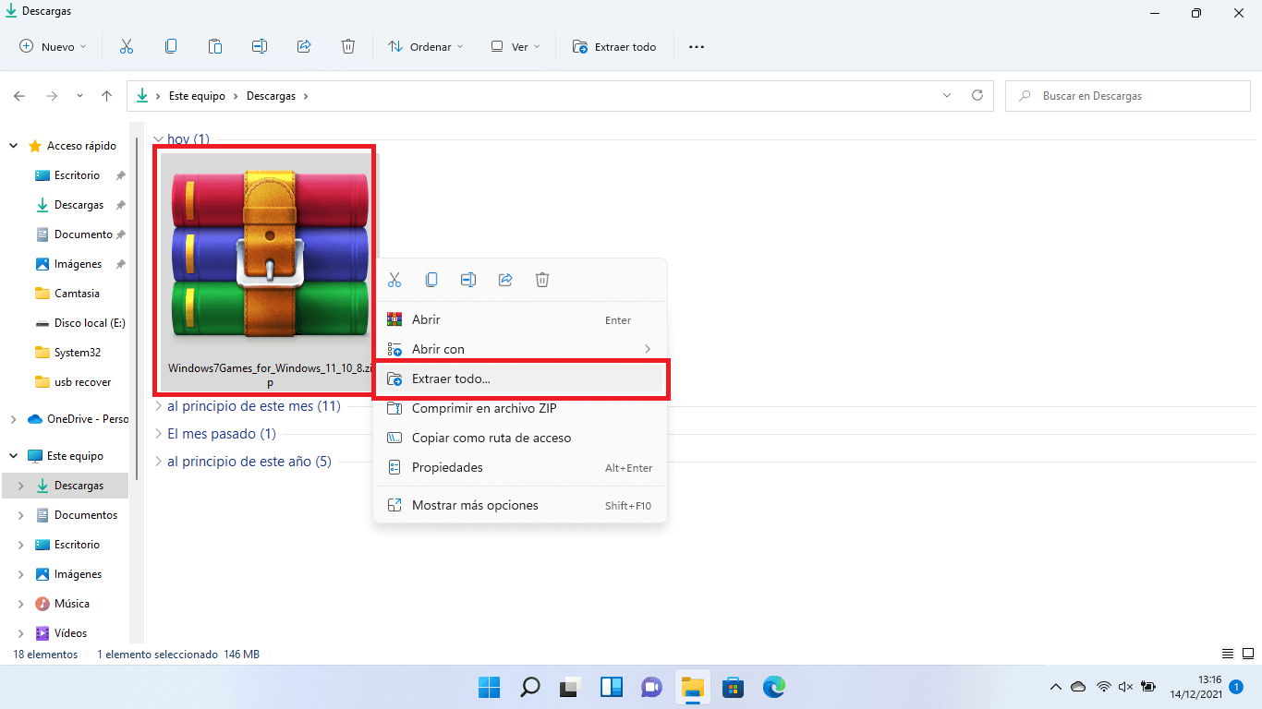The height and width of the screenshot is (709, 1262).
Task: Open the three-dots more options toolbar menu
Action: click(x=697, y=46)
